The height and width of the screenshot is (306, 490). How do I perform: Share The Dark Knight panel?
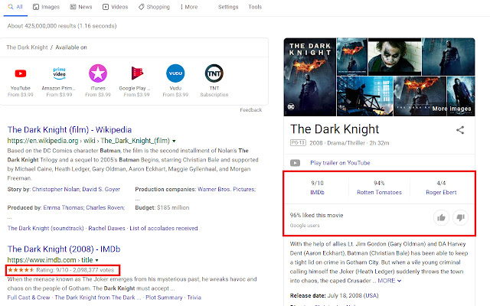pos(460,130)
